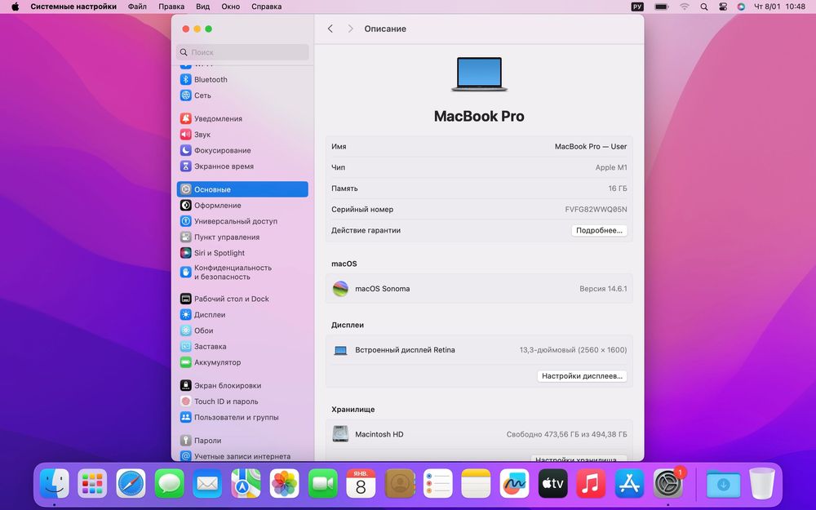
Task: Click Подробнее warranty button
Action: (599, 230)
